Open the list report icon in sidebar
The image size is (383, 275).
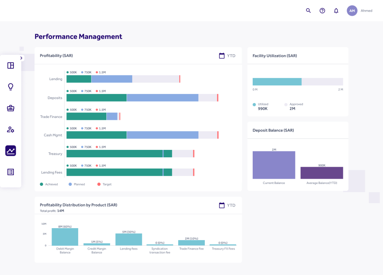(x=10, y=172)
